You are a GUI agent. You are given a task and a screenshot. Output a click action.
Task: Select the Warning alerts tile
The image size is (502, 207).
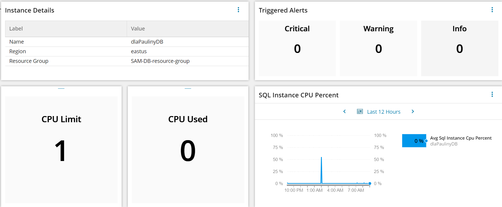point(378,48)
